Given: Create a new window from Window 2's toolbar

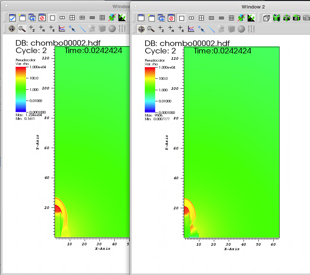Looking at the screenshot, I should pos(151,18).
